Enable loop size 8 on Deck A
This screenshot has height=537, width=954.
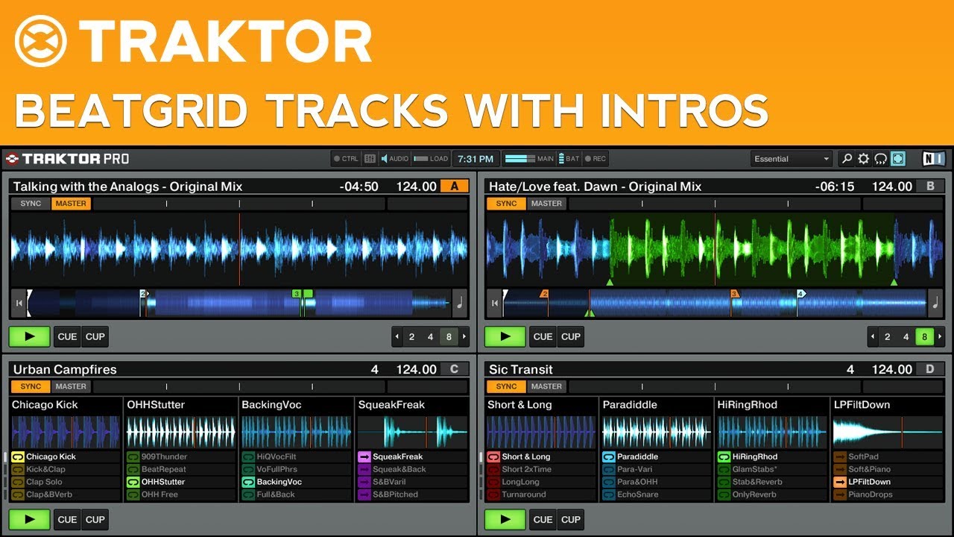pyautogui.click(x=449, y=337)
